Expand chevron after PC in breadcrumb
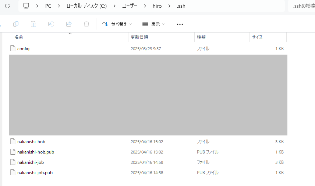The width and height of the screenshot is (315, 186). click(59, 6)
